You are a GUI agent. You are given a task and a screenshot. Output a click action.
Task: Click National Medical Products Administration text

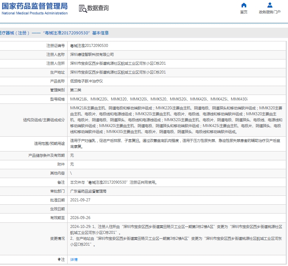point(35,13)
